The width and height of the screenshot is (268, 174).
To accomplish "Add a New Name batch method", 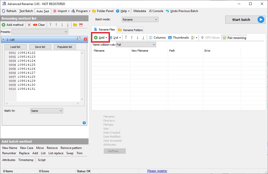I will 10,148.
